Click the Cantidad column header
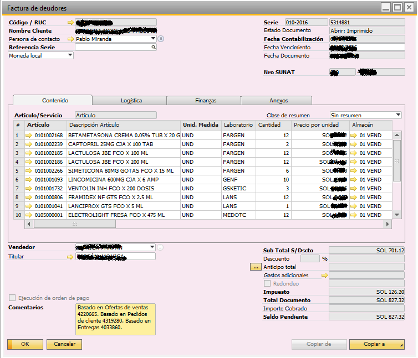Viewport: 418px width, 358px height. tap(273, 125)
